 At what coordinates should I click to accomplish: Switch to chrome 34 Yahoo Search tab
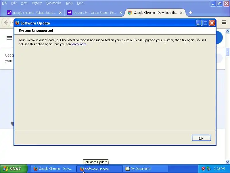click(x=95, y=13)
